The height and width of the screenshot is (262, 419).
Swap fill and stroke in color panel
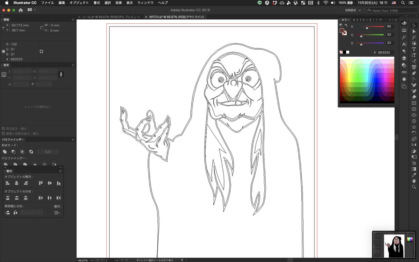point(346,25)
